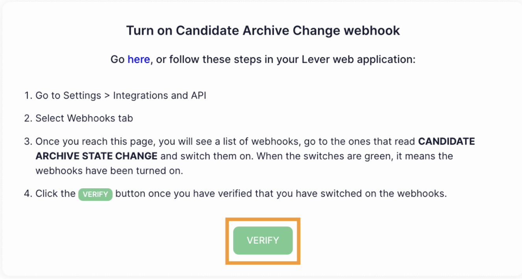This screenshot has height=279, width=522.
Task: Click the word "Settings" in step one
Action: pyautogui.click(x=82, y=95)
